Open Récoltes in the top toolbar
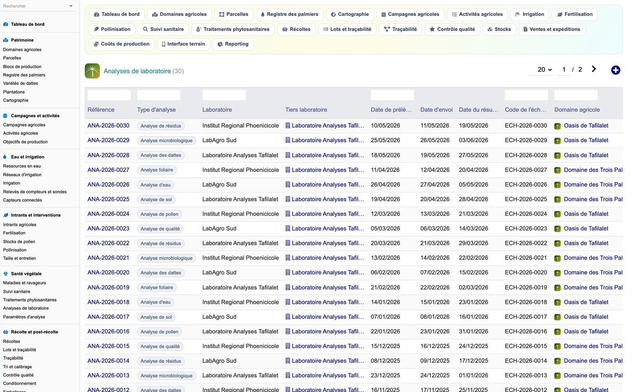634x392 pixels. pyautogui.click(x=296, y=29)
